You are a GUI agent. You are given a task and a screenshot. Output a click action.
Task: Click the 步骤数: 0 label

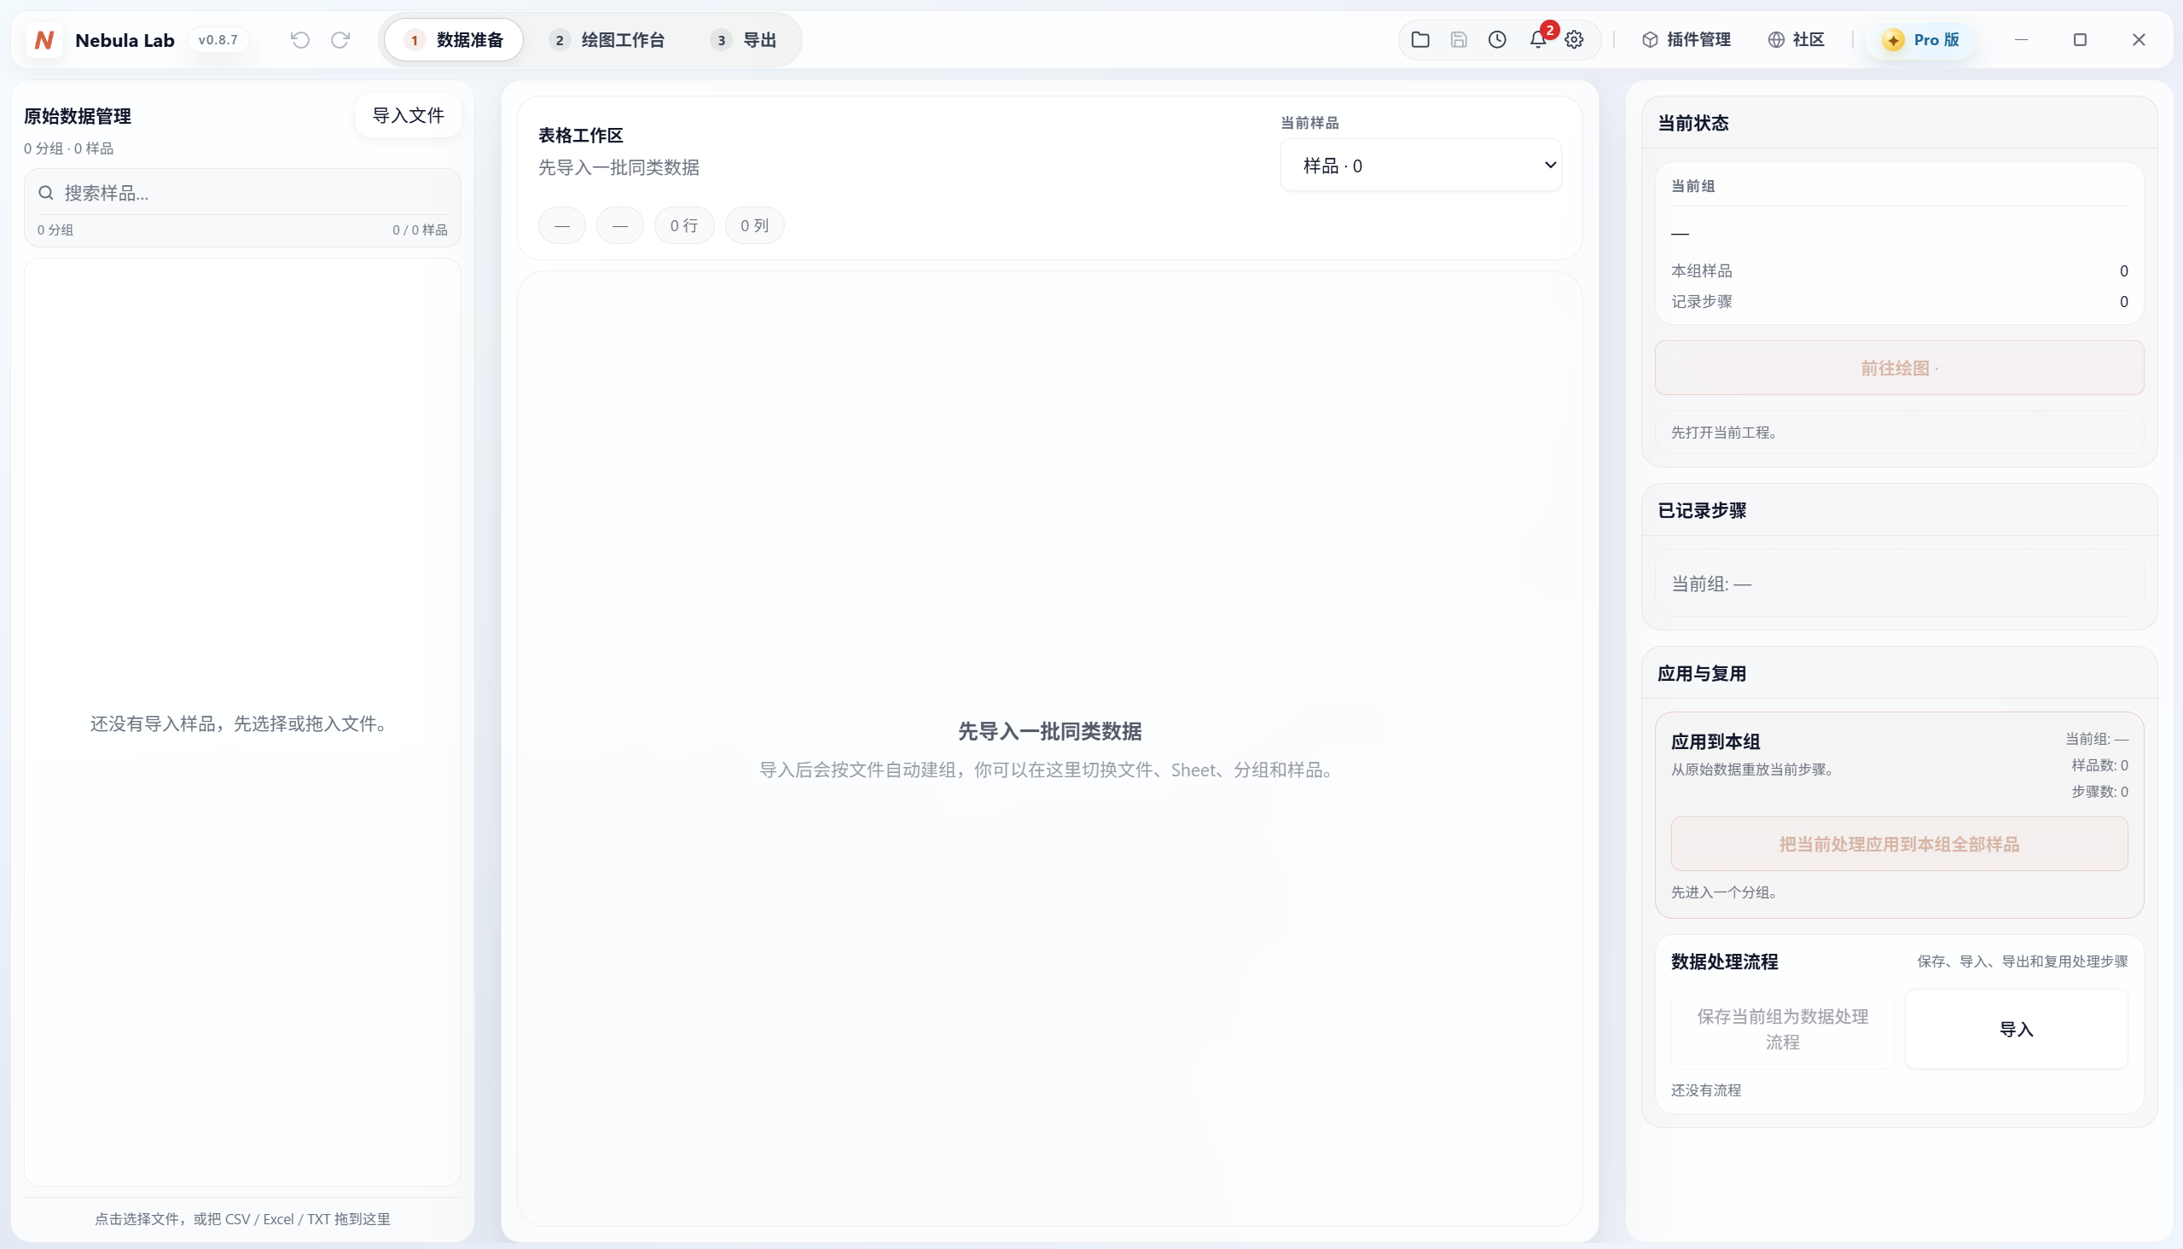click(2099, 792)
